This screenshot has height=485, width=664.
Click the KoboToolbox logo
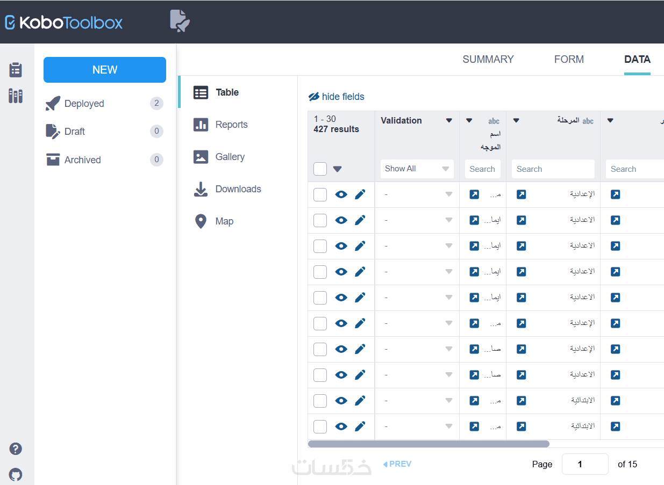pyautogui.click(x=63, y=22)
